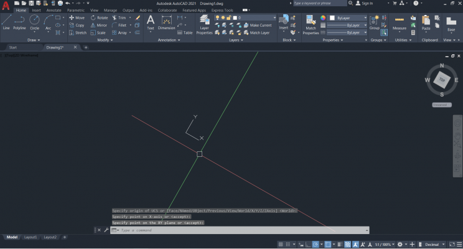Click the command line input field
Image resolution: width=463 pixels, height=249 pixels.
[243, 230]
